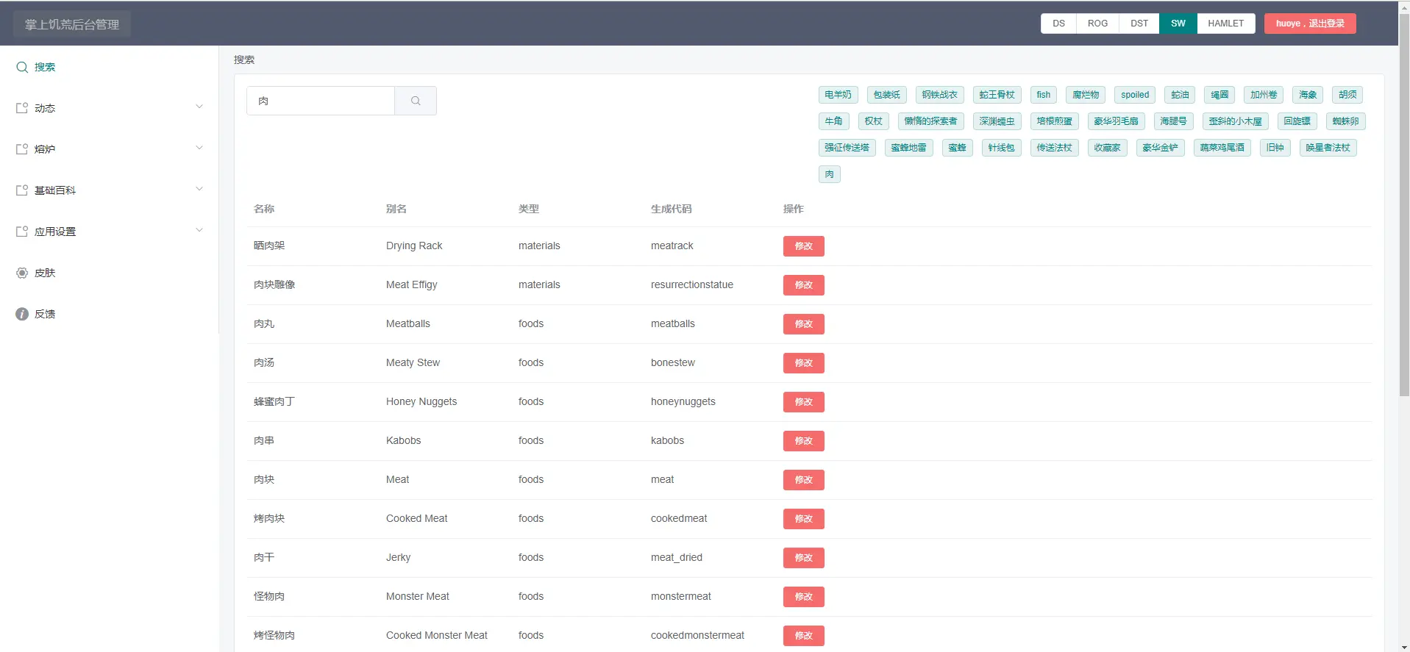Expand the 基础百科 sidebar menu

109,190
